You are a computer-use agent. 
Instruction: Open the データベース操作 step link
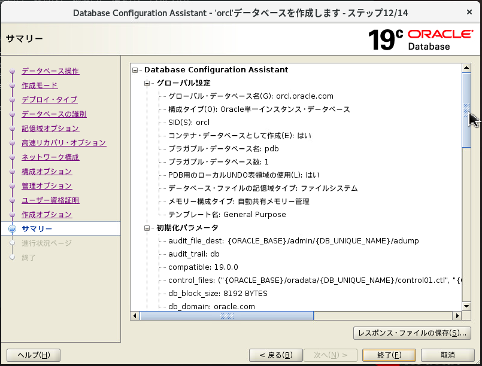click(x=50, y=71)
